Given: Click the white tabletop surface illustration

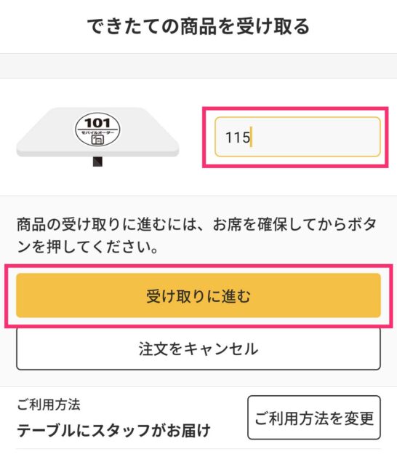Looking at the screenshot, I should (97, 132).
